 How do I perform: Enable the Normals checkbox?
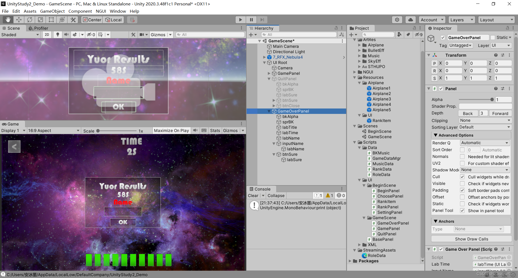[x=462, y=157]
